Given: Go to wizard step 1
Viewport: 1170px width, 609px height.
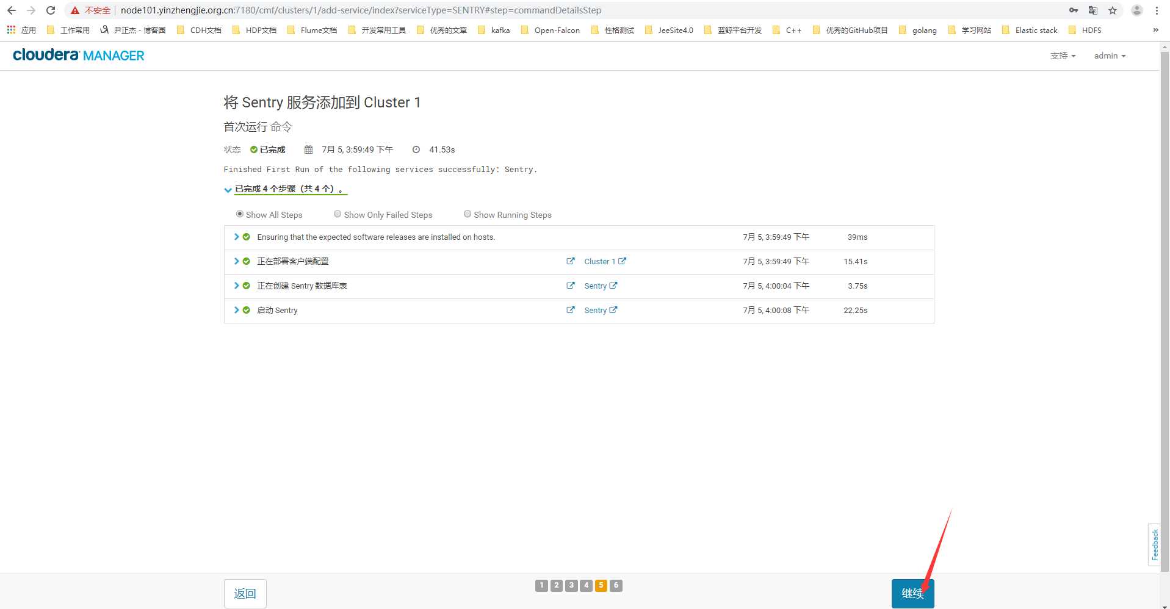Looking at the screenshot, I should [x=541, y=585].
